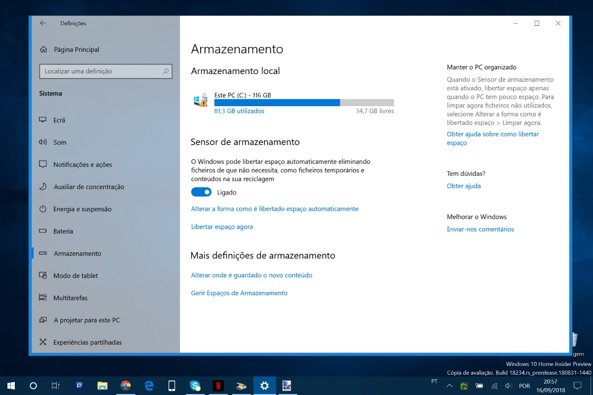Click Libertar espaço agora
The height and width of the screenshot is (395, 593).
coord(222,227)
